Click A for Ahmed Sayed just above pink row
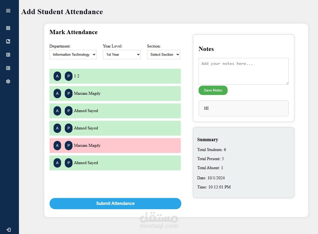318x234 pixels. [57, 128]
